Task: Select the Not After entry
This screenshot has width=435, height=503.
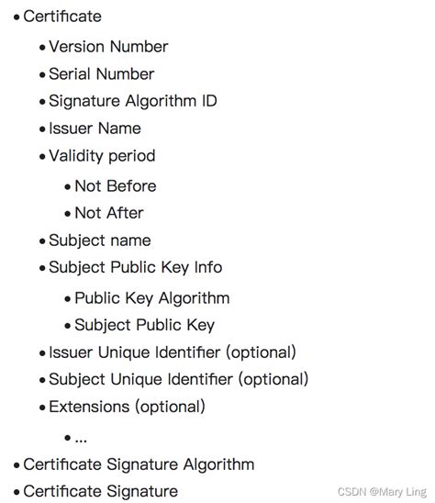Action: click(109, 213)
